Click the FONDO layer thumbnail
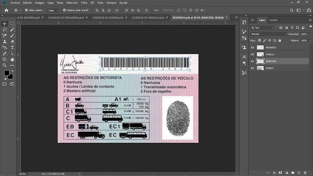This screenshot has width=313, height=176. (x=260, y=68)
